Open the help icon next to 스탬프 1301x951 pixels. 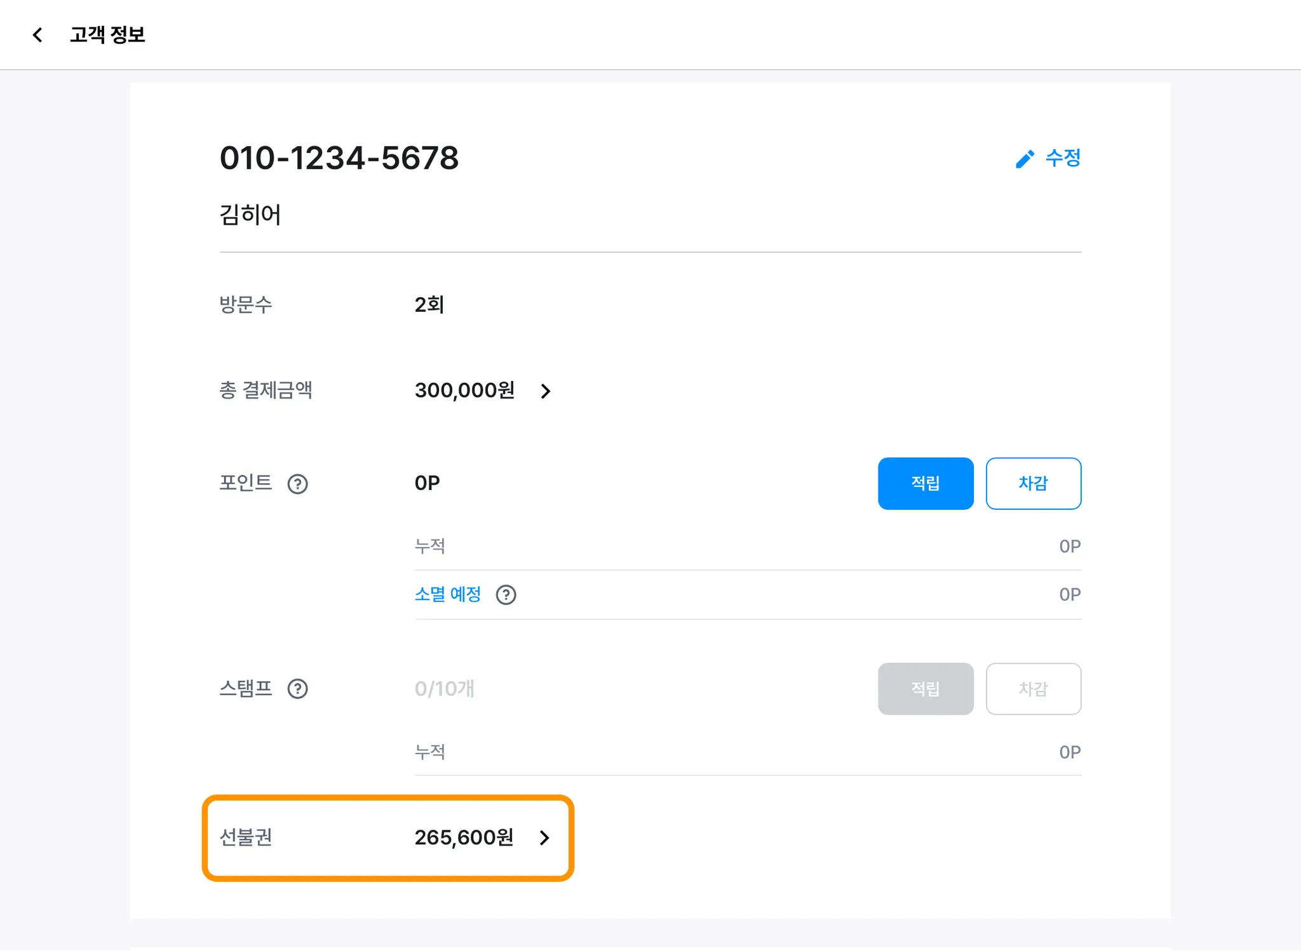point(297,689)
